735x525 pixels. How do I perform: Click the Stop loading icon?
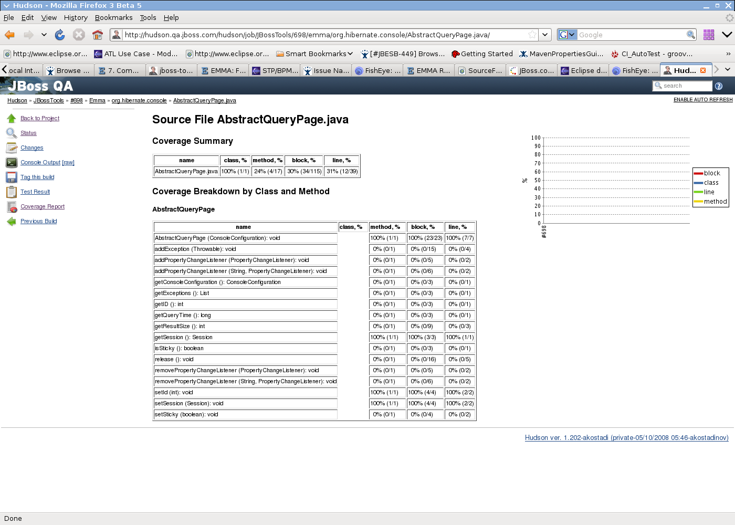click(x=79, y=35)
